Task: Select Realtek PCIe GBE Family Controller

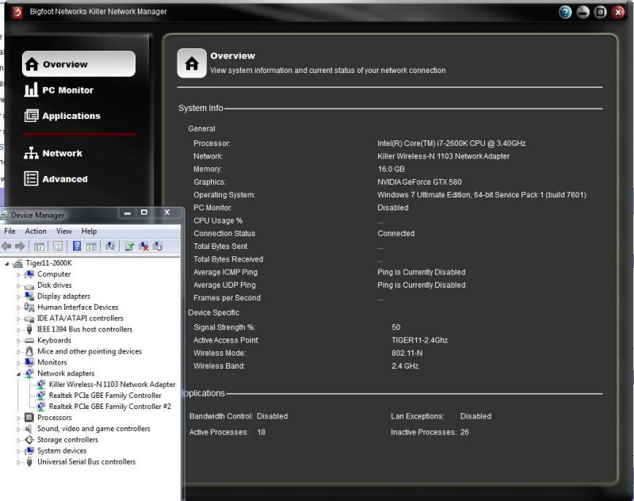Action: [105, 395]
